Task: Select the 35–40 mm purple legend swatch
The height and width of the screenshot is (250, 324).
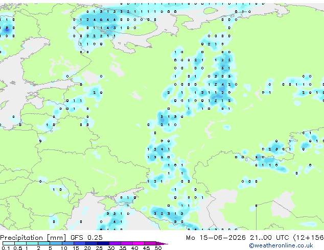Action: click(127, 243)
